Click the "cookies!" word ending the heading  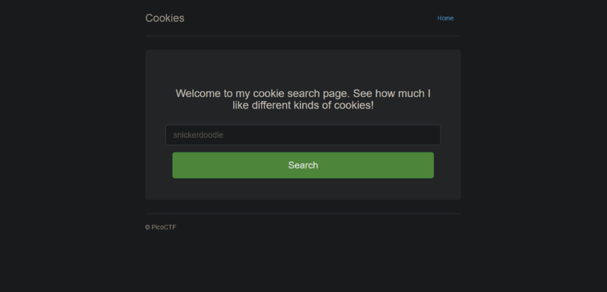click(x=354, y=105)
